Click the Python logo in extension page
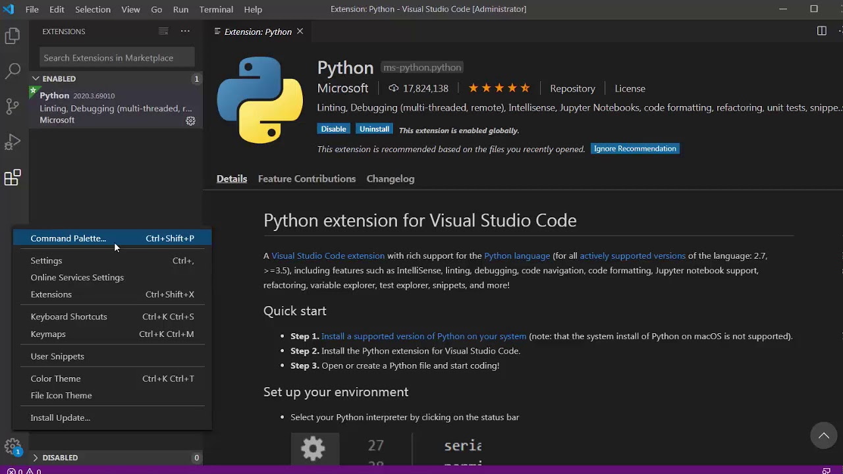 coord(260,100)
